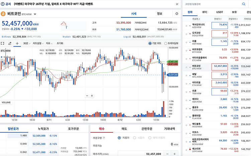Select the 트레이딩뷰 radio option
251x156 pixels.
pyautogui.click(x=166, y=43)
